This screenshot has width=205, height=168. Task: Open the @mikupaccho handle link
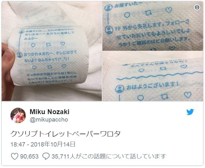pos(49,120)
